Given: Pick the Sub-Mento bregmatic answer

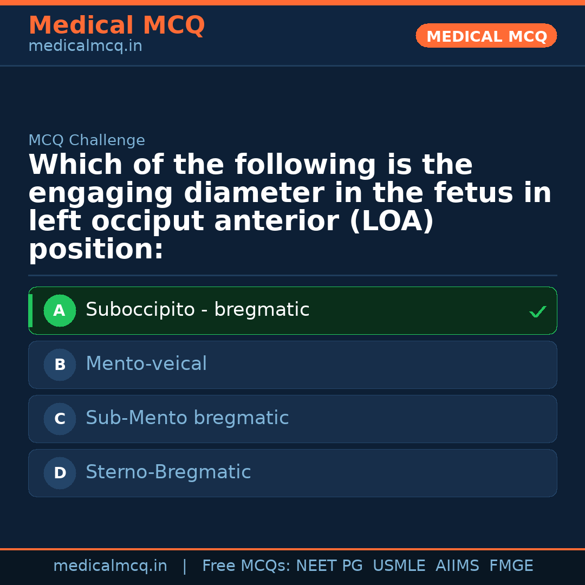Looking at the screenshot, I should pos(187,418).
